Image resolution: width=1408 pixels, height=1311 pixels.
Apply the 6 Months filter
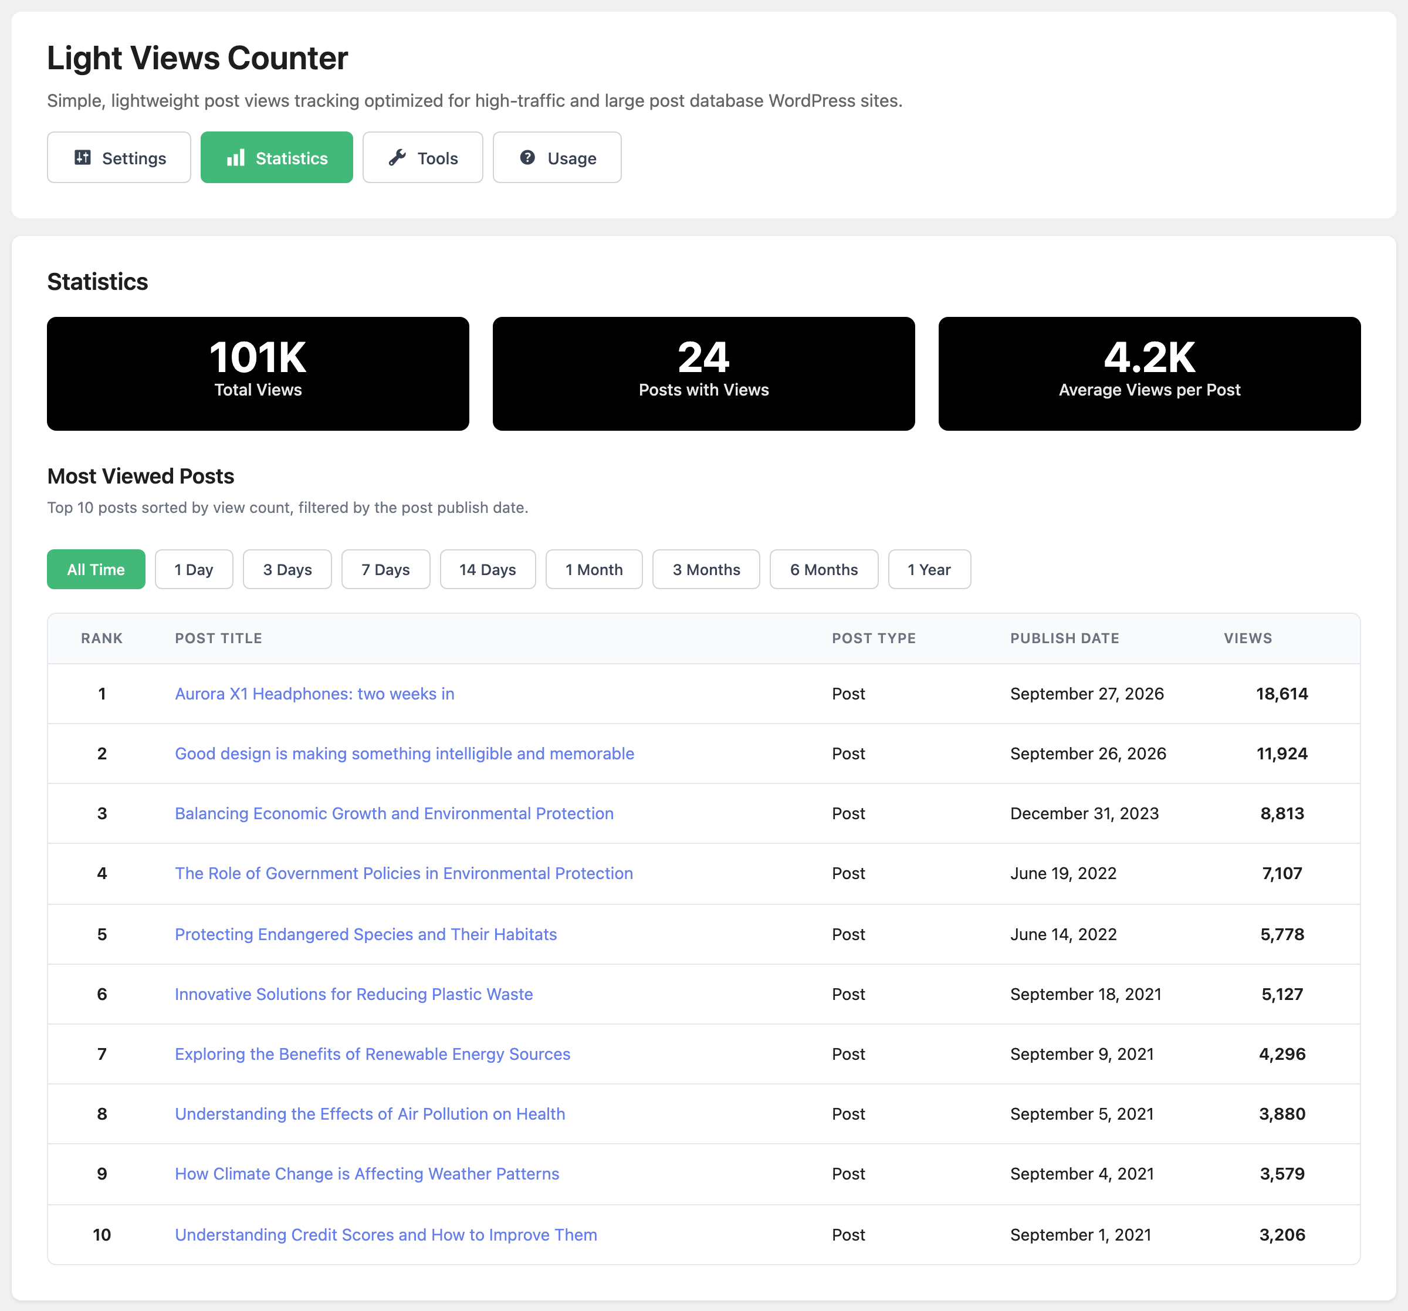(x=824, y=569)
